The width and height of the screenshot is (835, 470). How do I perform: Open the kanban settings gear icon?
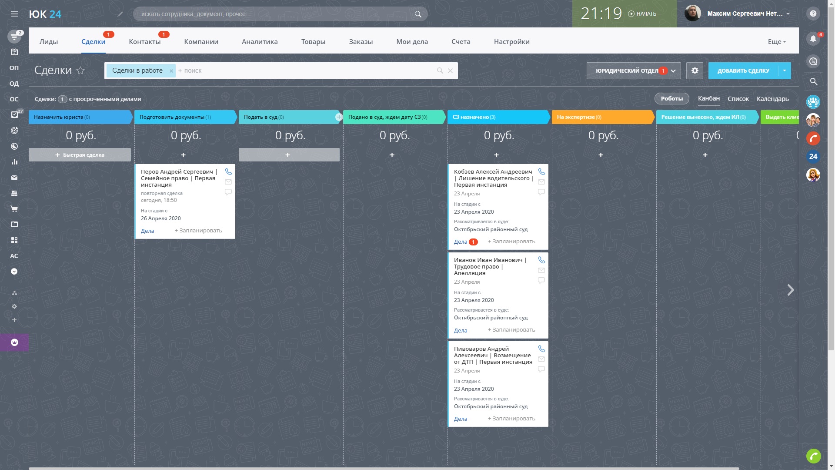[695, 70]
